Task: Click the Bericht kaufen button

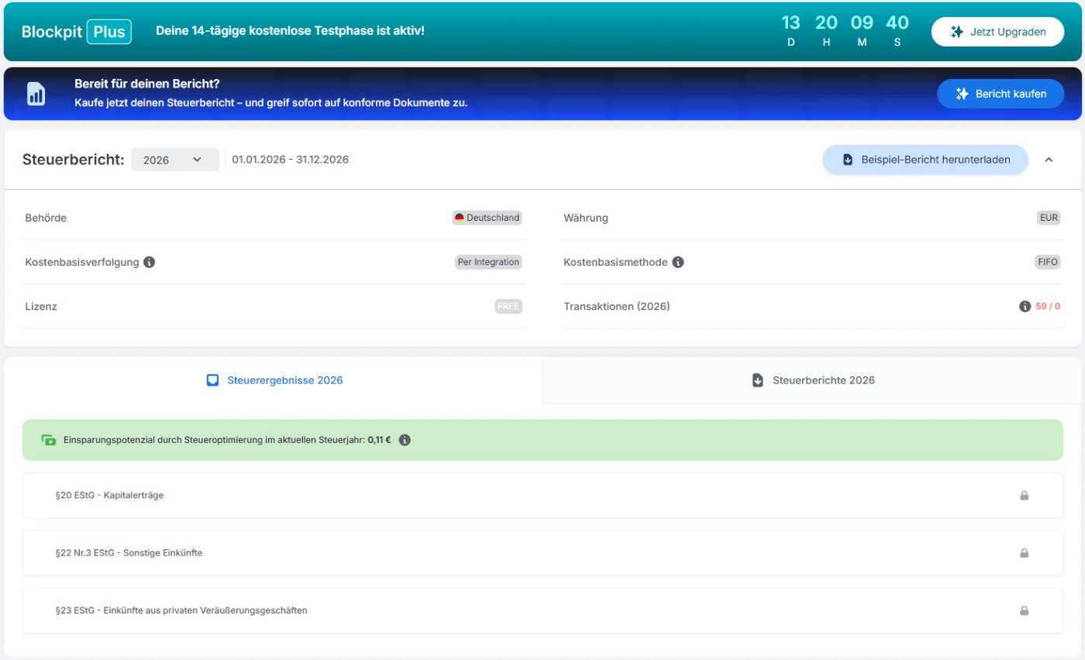Action: click(x=1001, y=94)
